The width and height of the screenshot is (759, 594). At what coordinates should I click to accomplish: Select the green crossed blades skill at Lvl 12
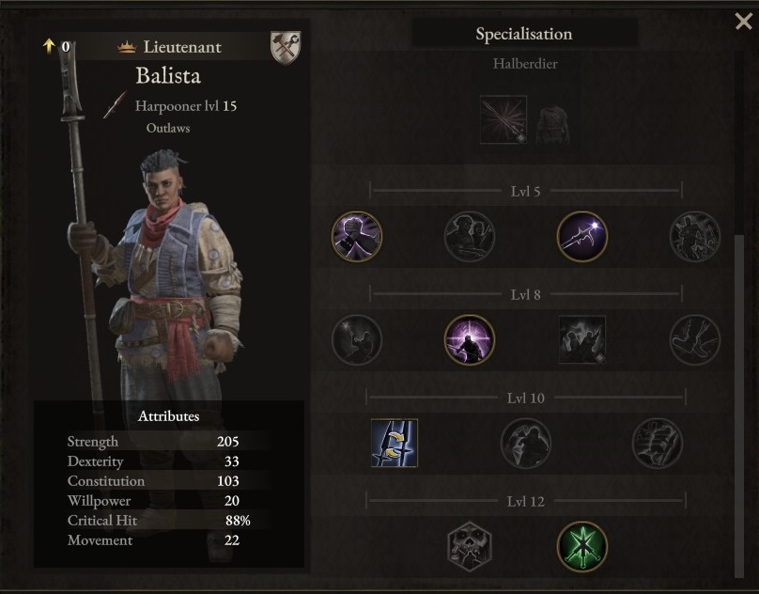[x=581, y=546]
